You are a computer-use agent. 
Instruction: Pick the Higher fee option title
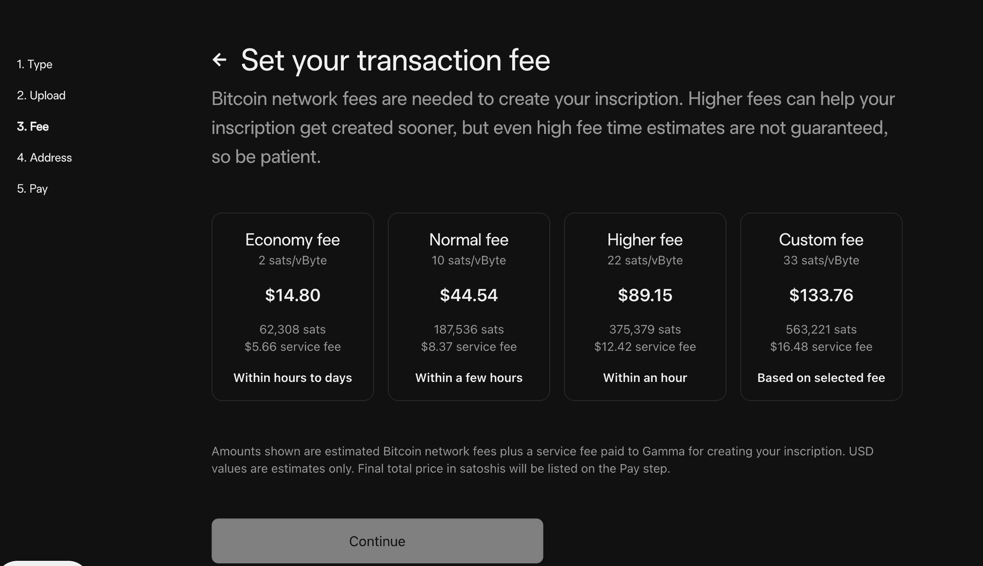(x=645, y=240)
